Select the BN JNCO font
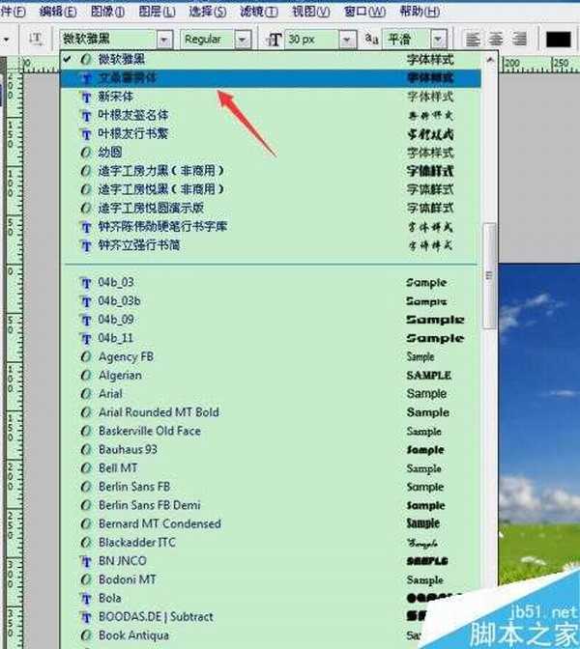580x649 pixels. tap(271, 561)
